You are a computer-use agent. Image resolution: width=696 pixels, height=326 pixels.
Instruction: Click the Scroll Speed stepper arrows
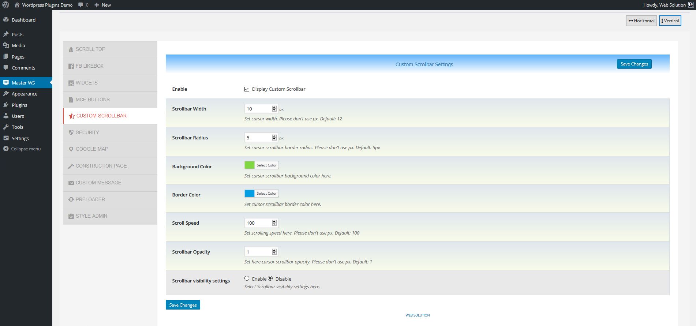pos(274,223)
